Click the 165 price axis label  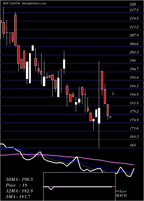pyautogui.click(x=133, y=145)
